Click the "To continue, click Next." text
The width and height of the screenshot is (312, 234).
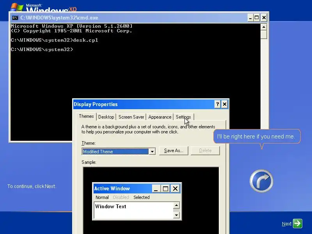(x=32, y=186)
